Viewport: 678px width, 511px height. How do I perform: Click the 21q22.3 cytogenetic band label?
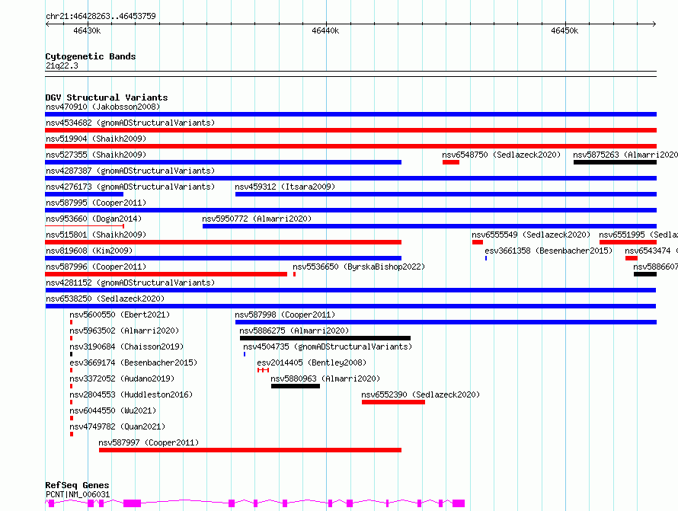[62, 65]
